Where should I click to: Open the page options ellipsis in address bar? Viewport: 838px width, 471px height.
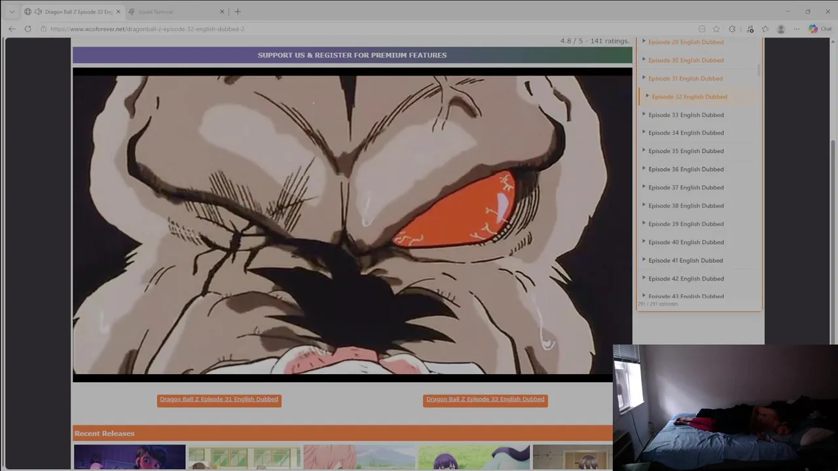702,29
